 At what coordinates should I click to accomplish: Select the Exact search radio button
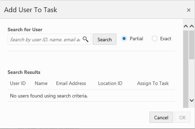tap(155, 38)
